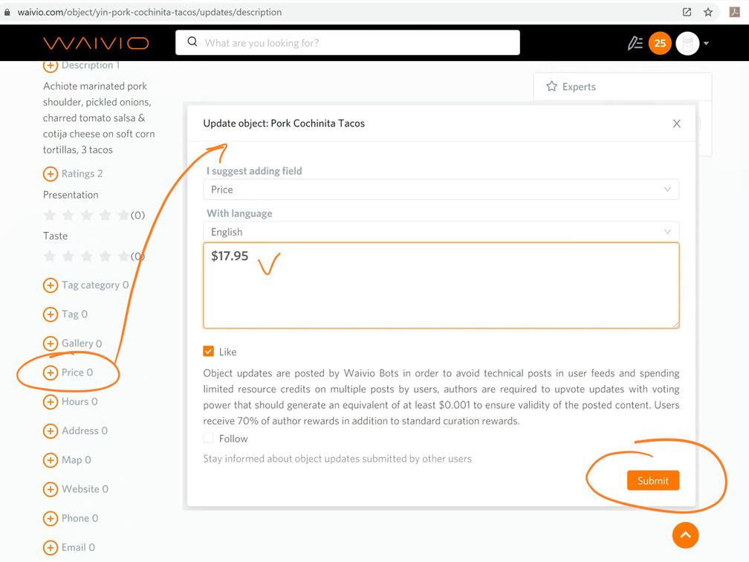
Task: Click the plus icon beside Gallery
Action: click(x=51, y=343)
